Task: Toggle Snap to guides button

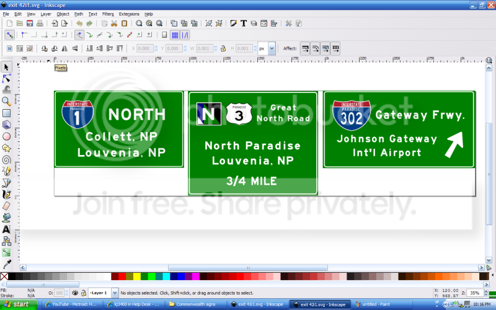Action: pyautogui.click(x=185, y=35)
